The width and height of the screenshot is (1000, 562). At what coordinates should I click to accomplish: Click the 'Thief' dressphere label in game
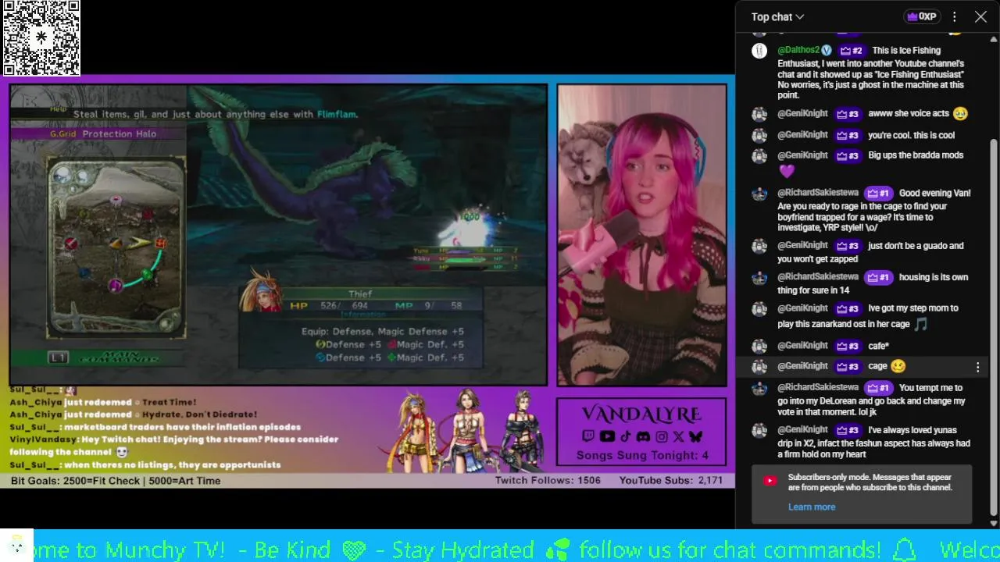[360, 293]
